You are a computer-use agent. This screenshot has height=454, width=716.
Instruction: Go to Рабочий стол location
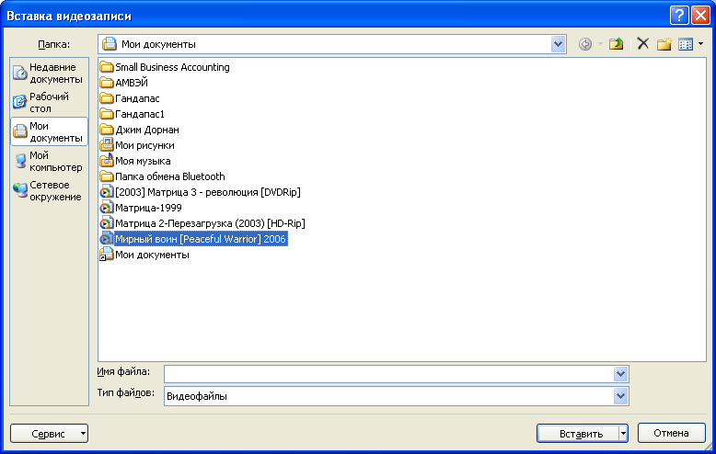49,103
